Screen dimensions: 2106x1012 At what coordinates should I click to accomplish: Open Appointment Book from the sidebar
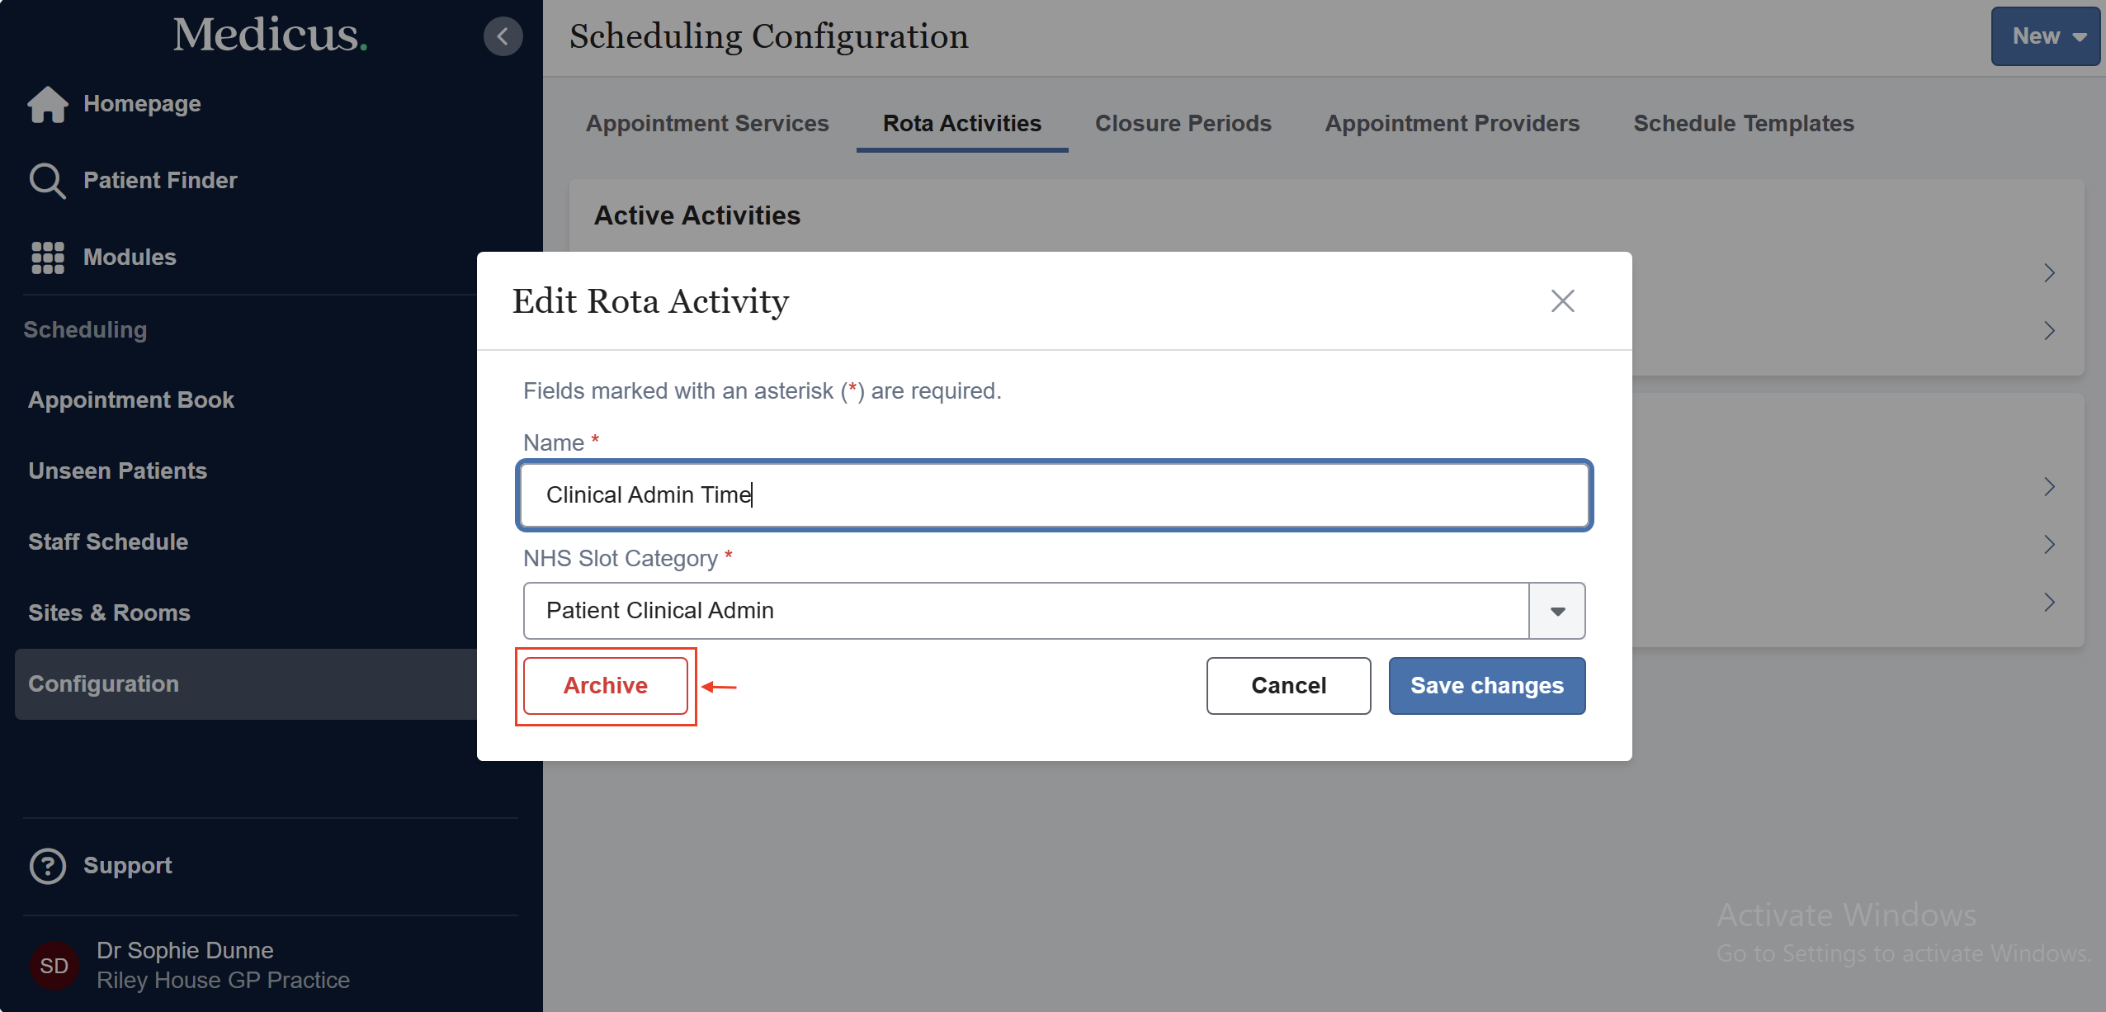click(131, 400)
